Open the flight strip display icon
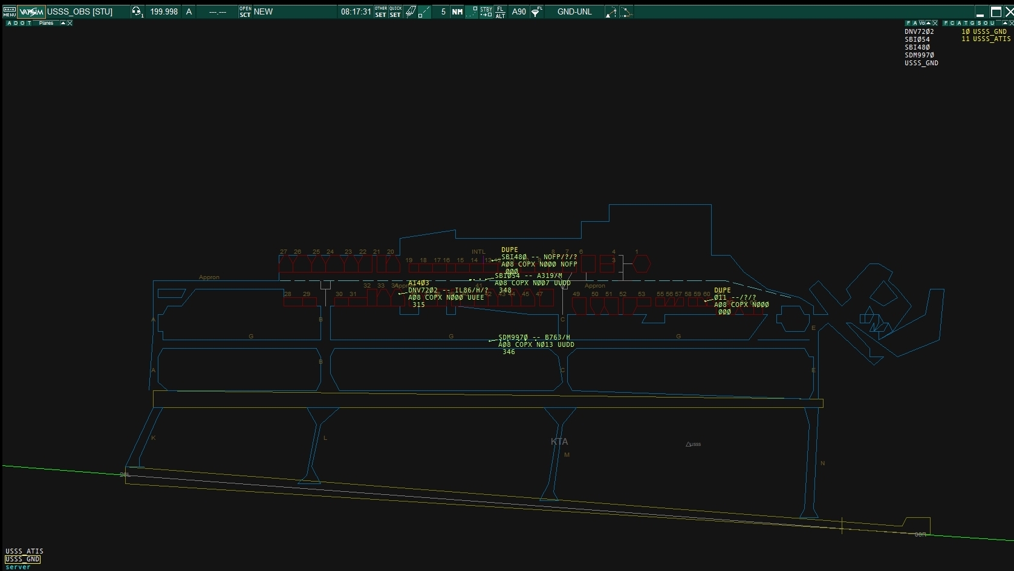The height and width of the screenshot is (571, 1014). (411, 11)
